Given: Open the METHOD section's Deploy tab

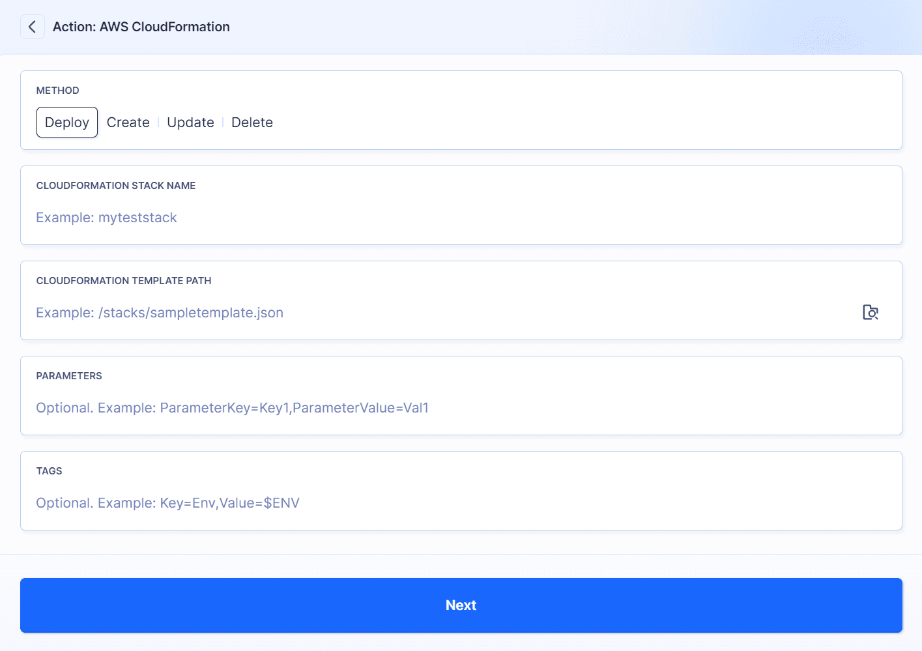Looking at the screenshot, I should tap(66, 122).
